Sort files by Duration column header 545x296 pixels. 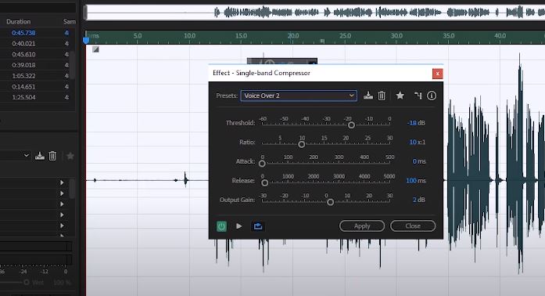19,21
